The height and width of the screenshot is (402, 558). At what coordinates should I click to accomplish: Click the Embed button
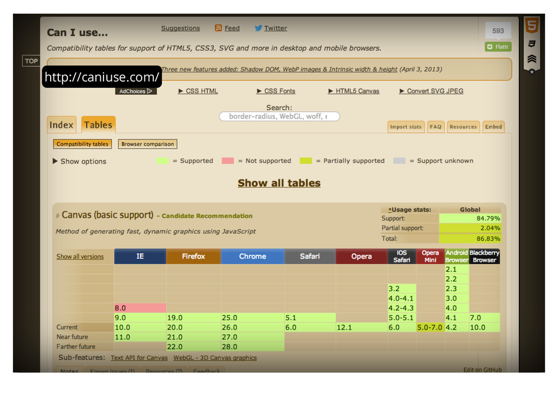(x=494, y=127)
